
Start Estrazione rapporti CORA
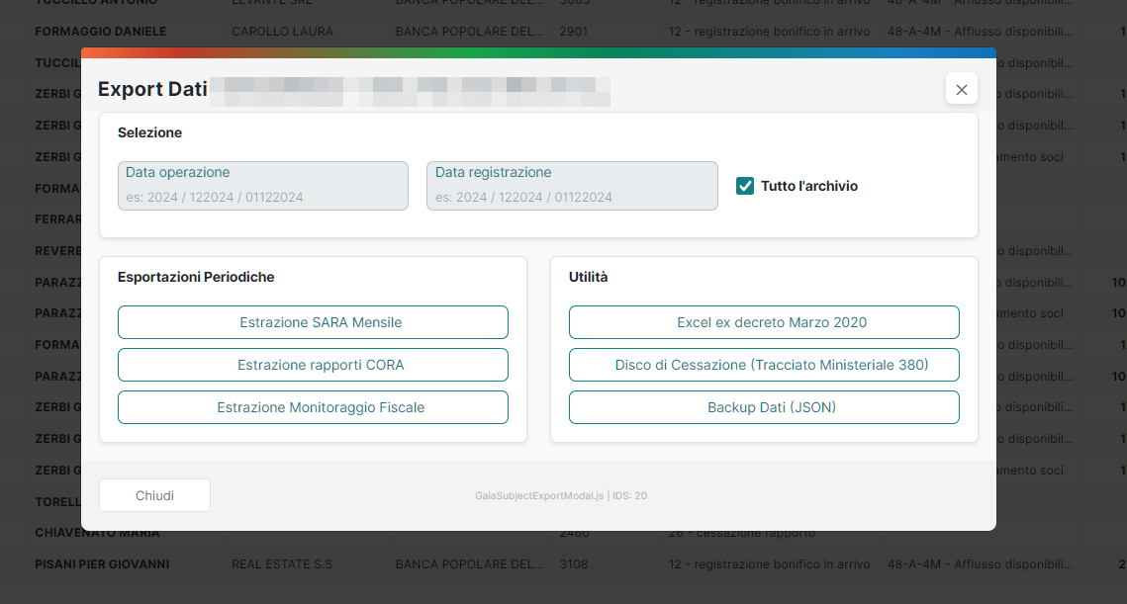click(x=313, y=365)
